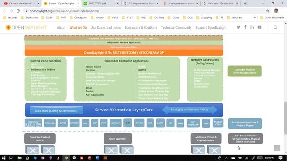Click the taskbar clock showing 6:07 PM
The image size is (287, 161).
click(x=270, y=158)
